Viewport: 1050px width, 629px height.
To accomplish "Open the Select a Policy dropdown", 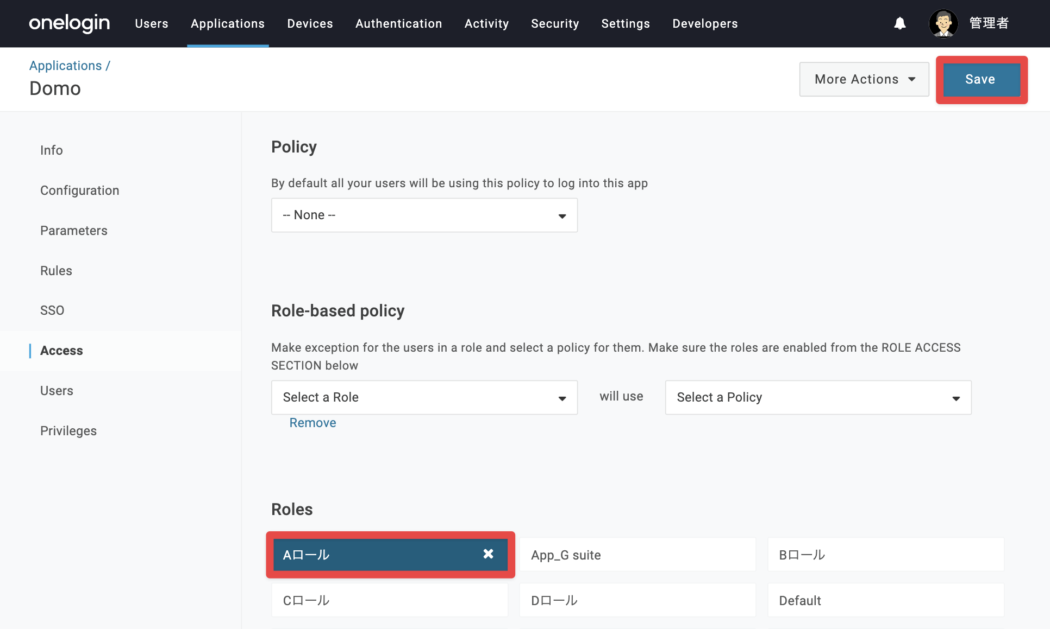I will 818,397.
